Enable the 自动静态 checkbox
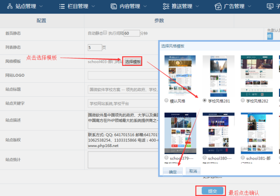280x196 pixels. pyautogui.click(x=105, y=33)
